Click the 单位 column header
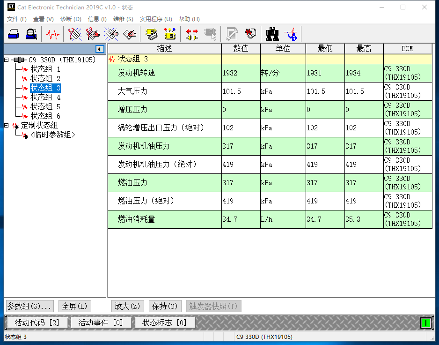439x345 pixels. coord(283,49)
